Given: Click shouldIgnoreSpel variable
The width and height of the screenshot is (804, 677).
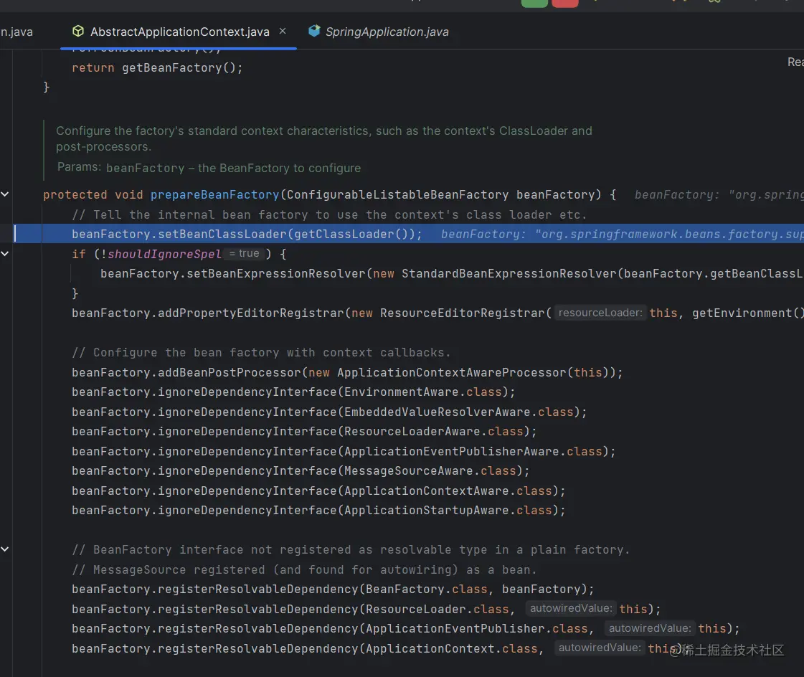Looking at the screenshot, I should coord(164,254).
